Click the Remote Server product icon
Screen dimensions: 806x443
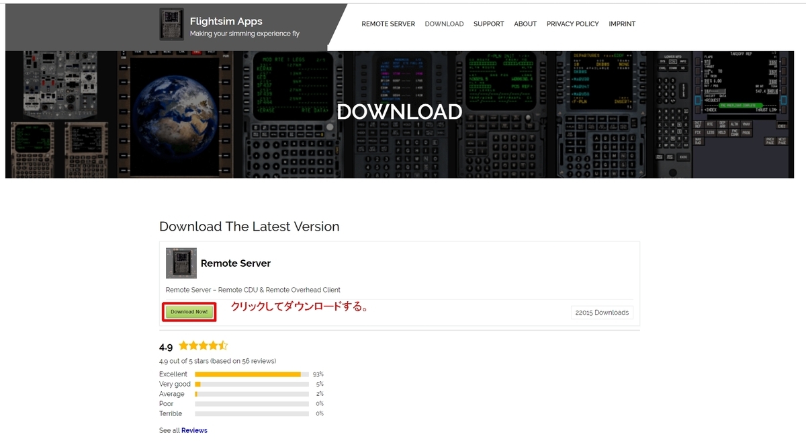181,263
